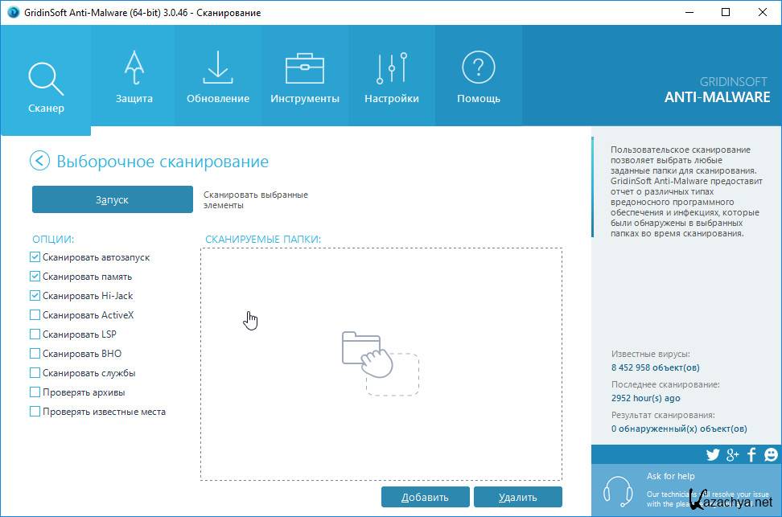Image resolution: width=782 pixels, height=517 pixels.
Task: Enable Проверять архивы checkbox
Action: [x=35, y=392]
